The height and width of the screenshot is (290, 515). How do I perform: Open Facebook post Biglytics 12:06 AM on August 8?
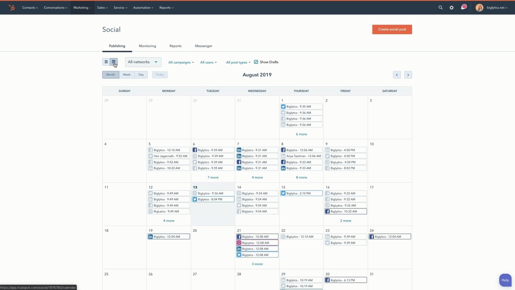(302, 150)
